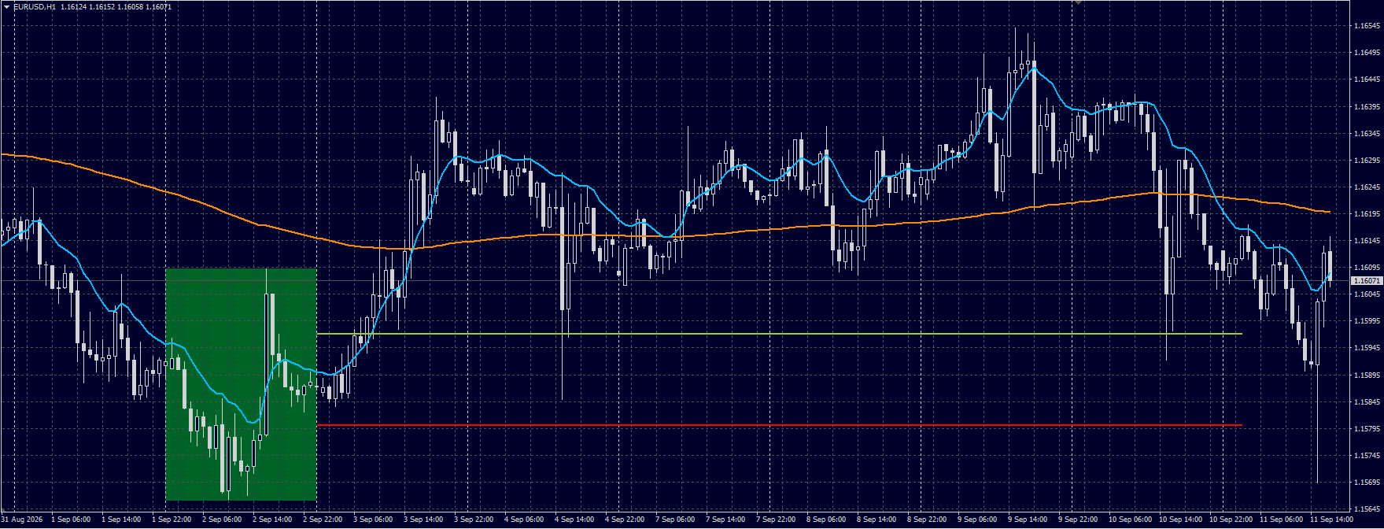The height and width of the screenshot is (529, 1384).
Task: Click the 1 Sep 06:00 time label
Action: click(71, 520)
